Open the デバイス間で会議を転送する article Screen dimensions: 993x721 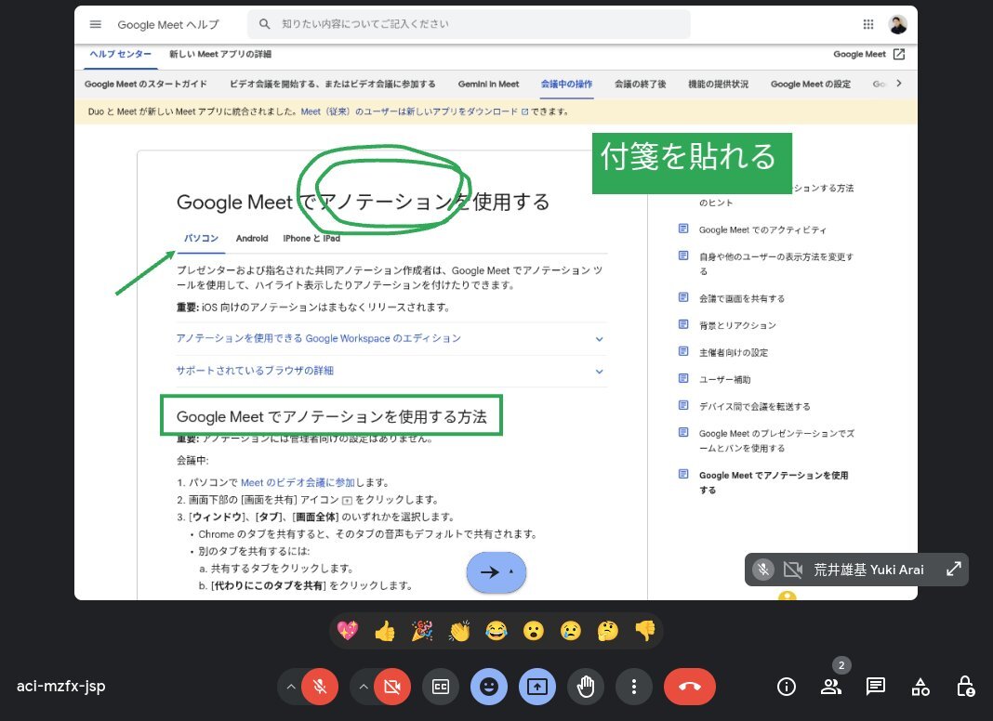[754, 406]
